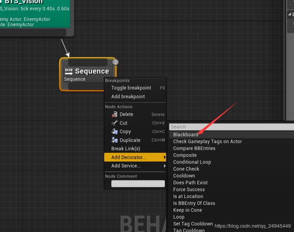Click the 'Enemy Actor: EnemyActor' text

pyautogui.click(x=25, y=19)
